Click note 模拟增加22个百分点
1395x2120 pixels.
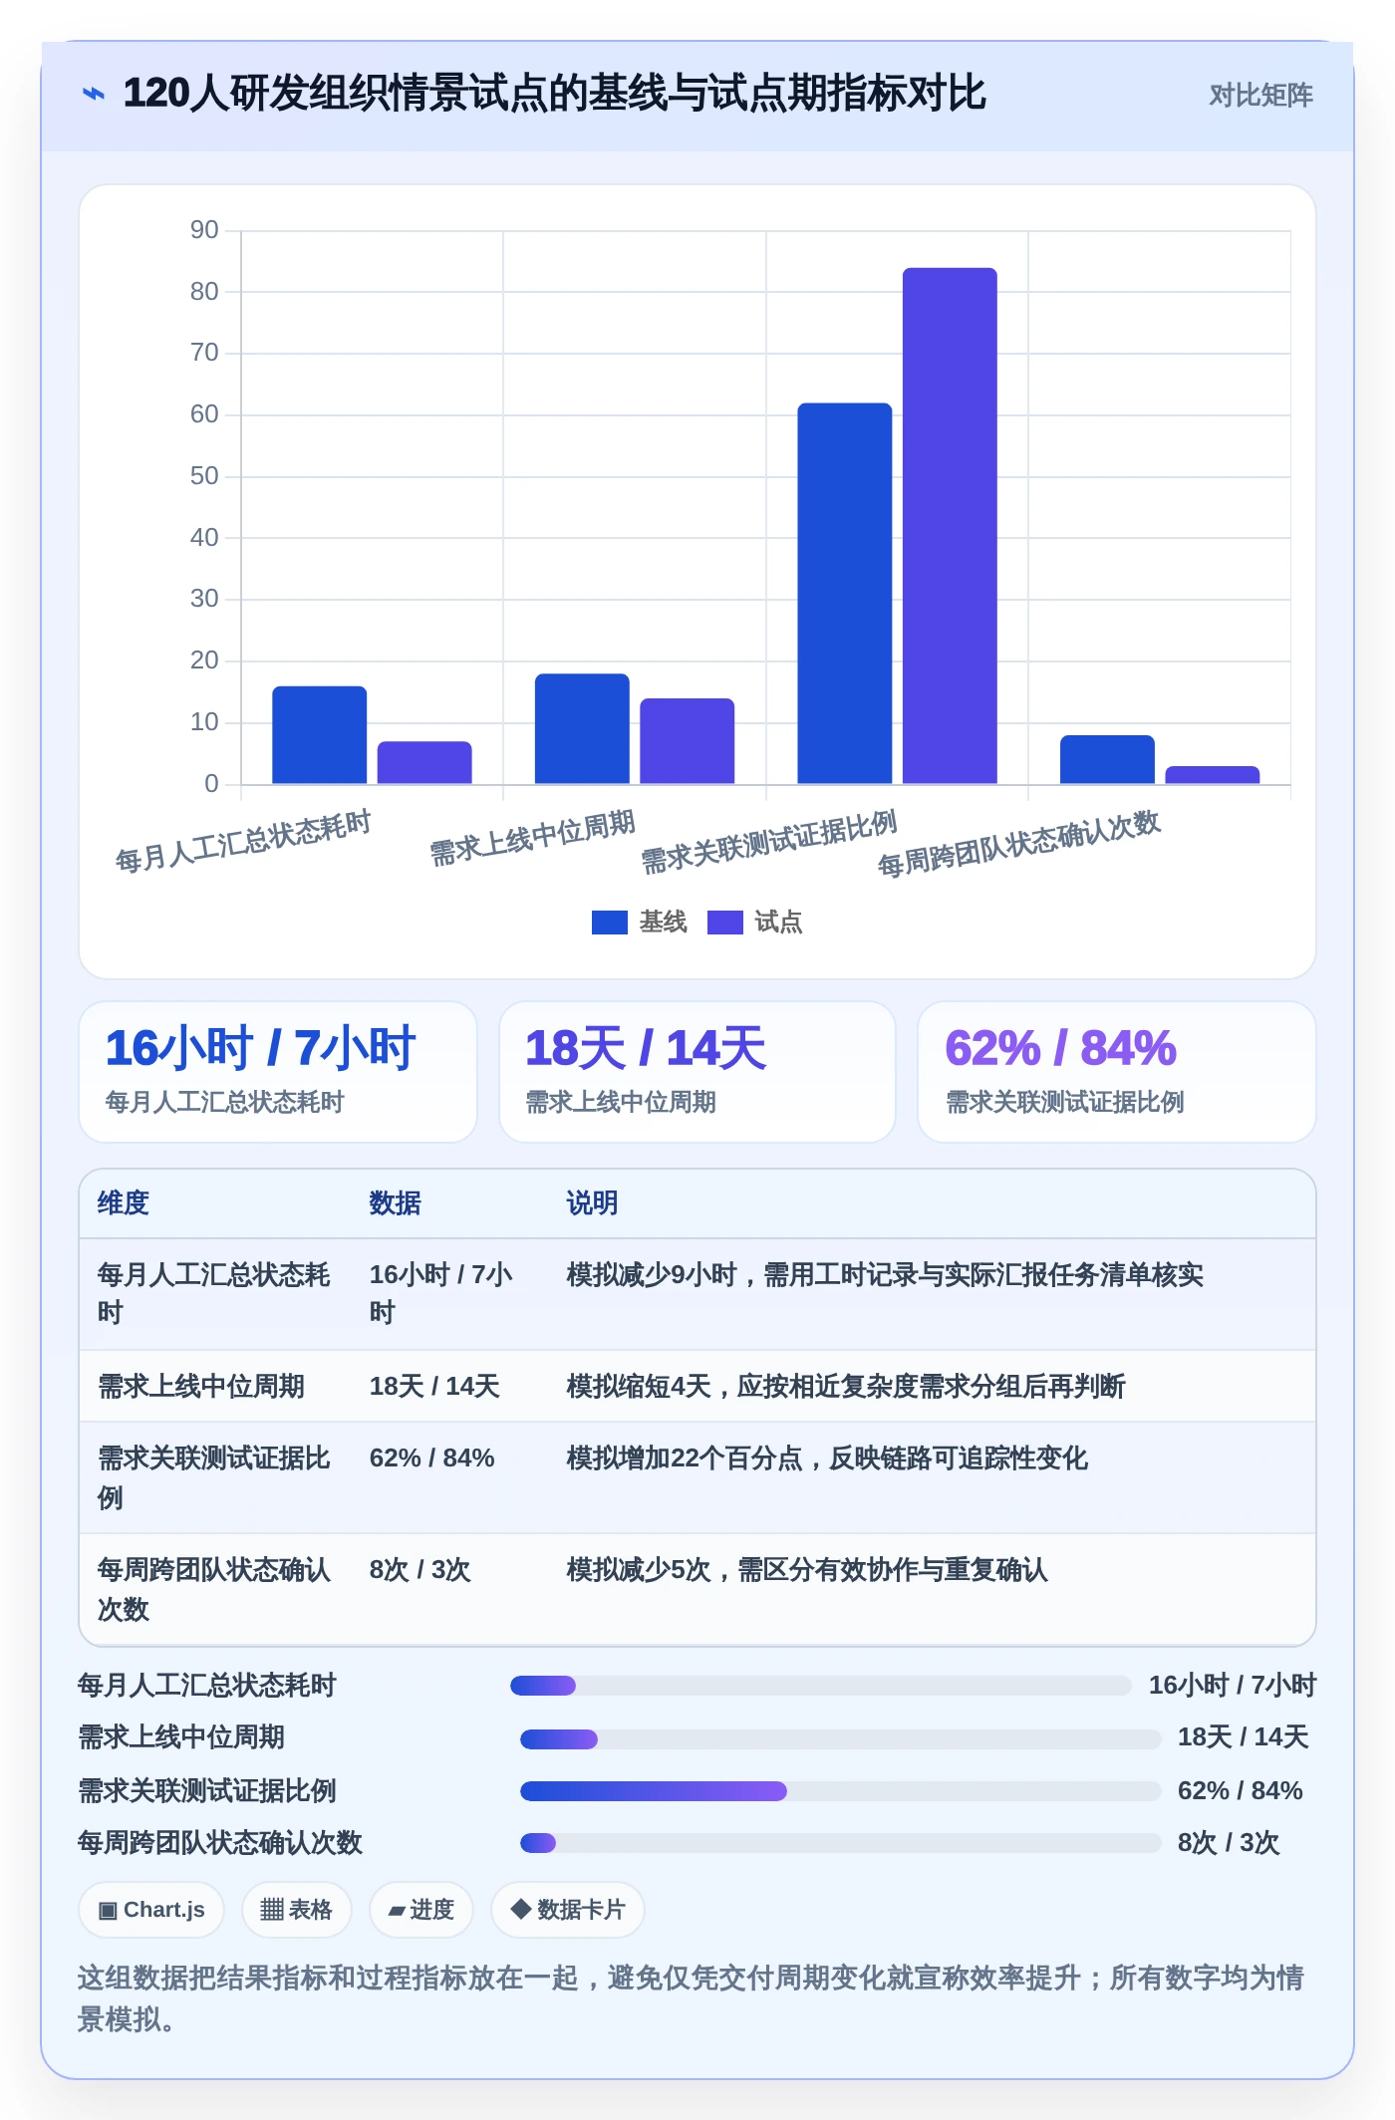tap(827, 1458)
